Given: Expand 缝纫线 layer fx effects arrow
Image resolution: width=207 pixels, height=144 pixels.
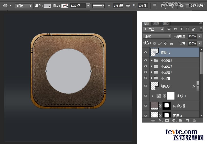Looking at the screenshot, I should pos(198,86).
